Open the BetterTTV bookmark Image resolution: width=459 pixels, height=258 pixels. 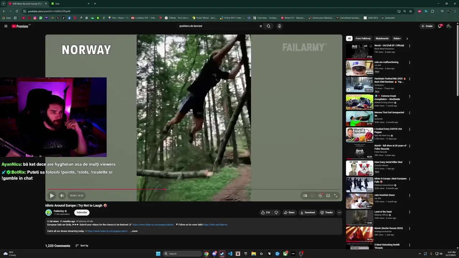(293, 18)
